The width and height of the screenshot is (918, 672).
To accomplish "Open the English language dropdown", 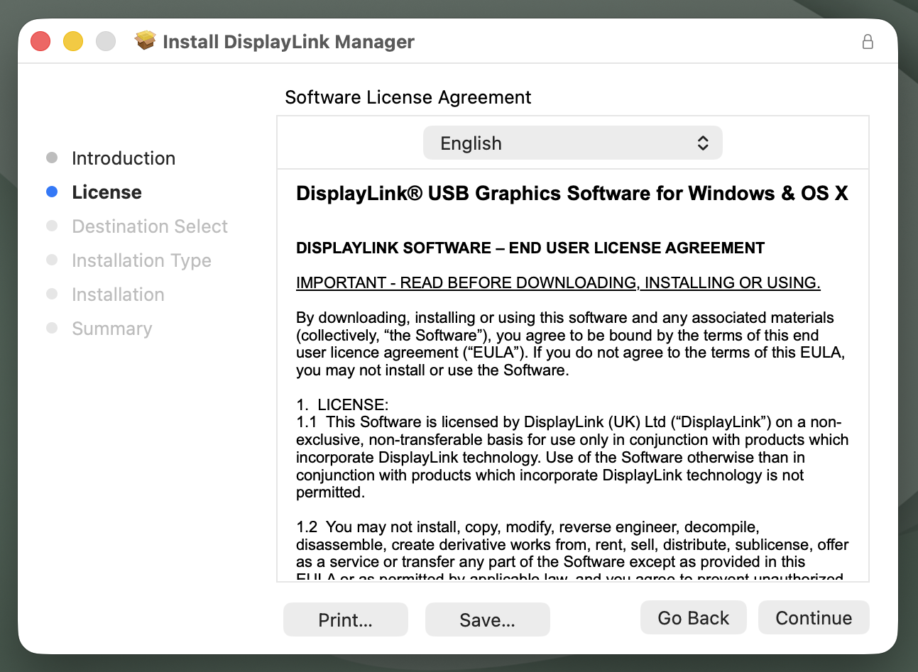I will (x=572, y=143).
